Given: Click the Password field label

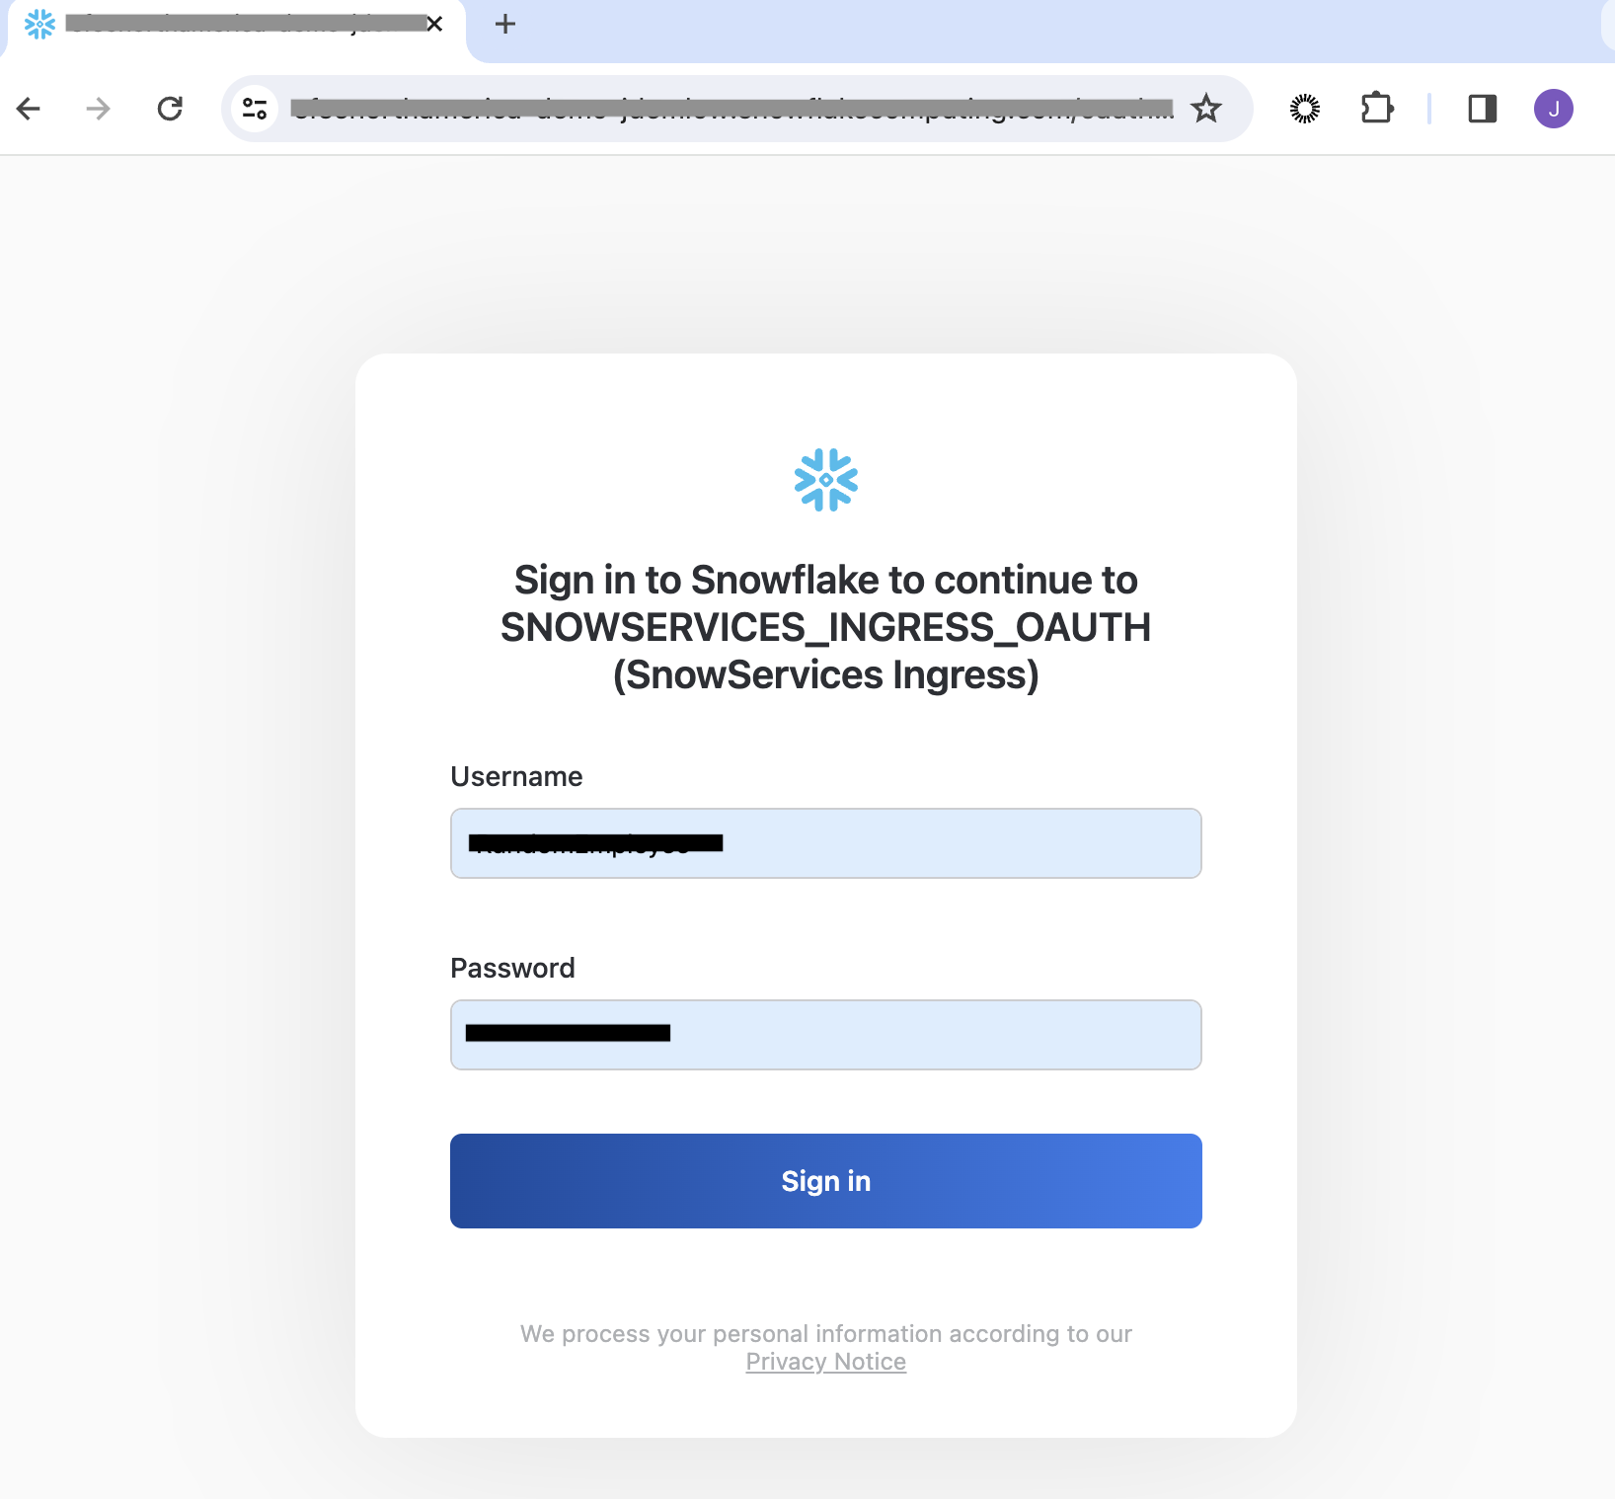Looking at the screenshot, I should coord(512,968).
